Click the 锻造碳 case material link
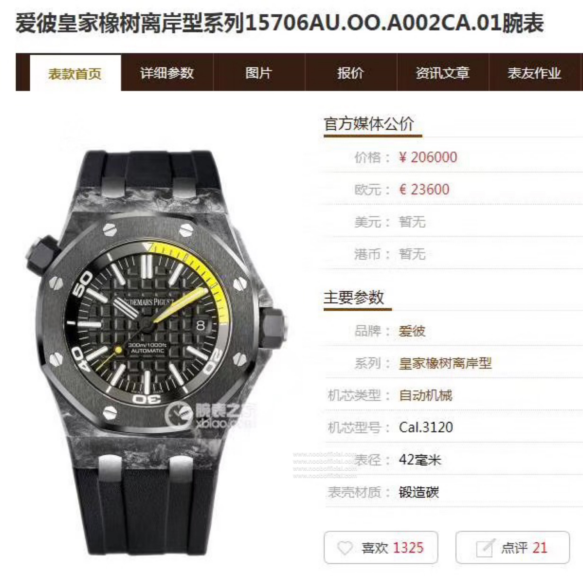 pyautogui.click(x=419, y=492)
